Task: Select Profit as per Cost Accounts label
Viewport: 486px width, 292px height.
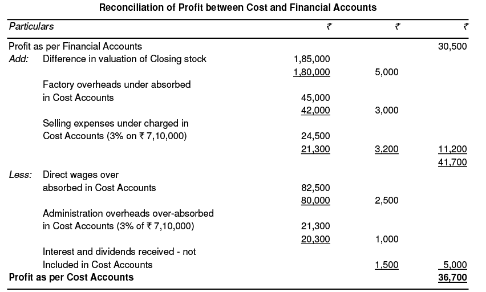Action: tap(71, 277)
